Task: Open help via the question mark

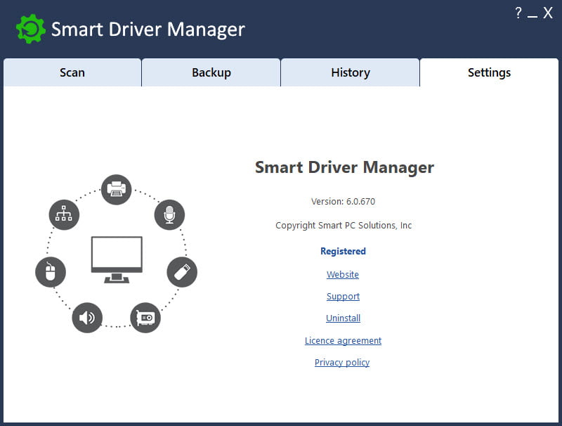Action: click(x=518, y=13)
